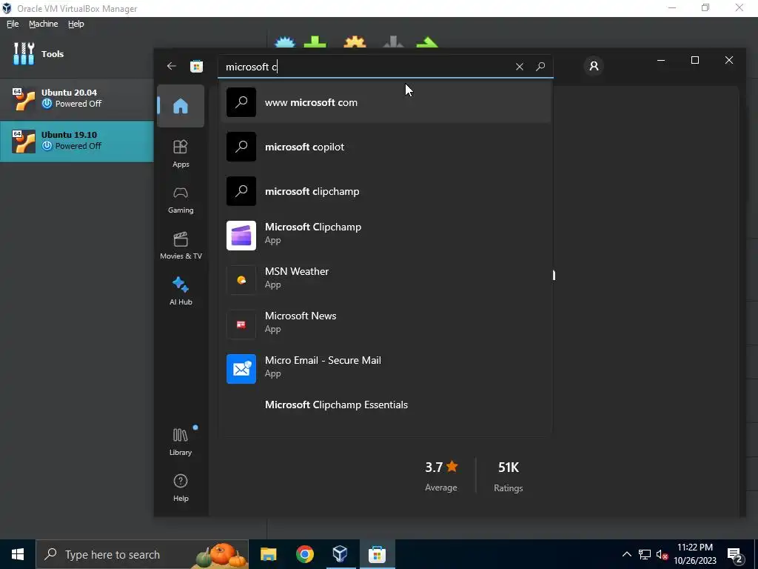
Task: Open the Home tab in Store sidebar
Action: coord(181,106)
